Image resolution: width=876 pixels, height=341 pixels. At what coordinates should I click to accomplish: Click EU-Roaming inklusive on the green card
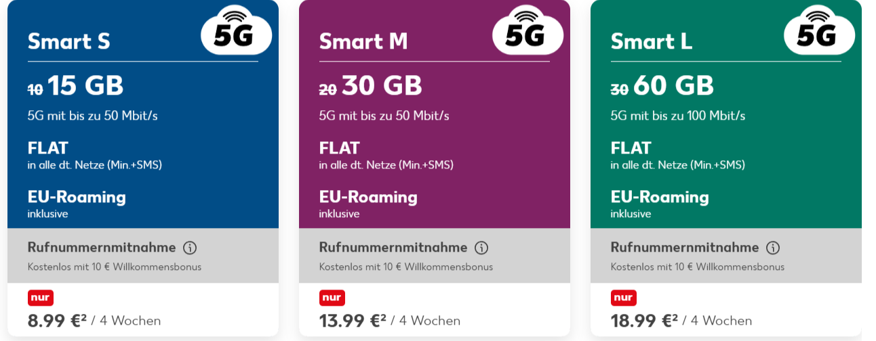pos(660,204)
